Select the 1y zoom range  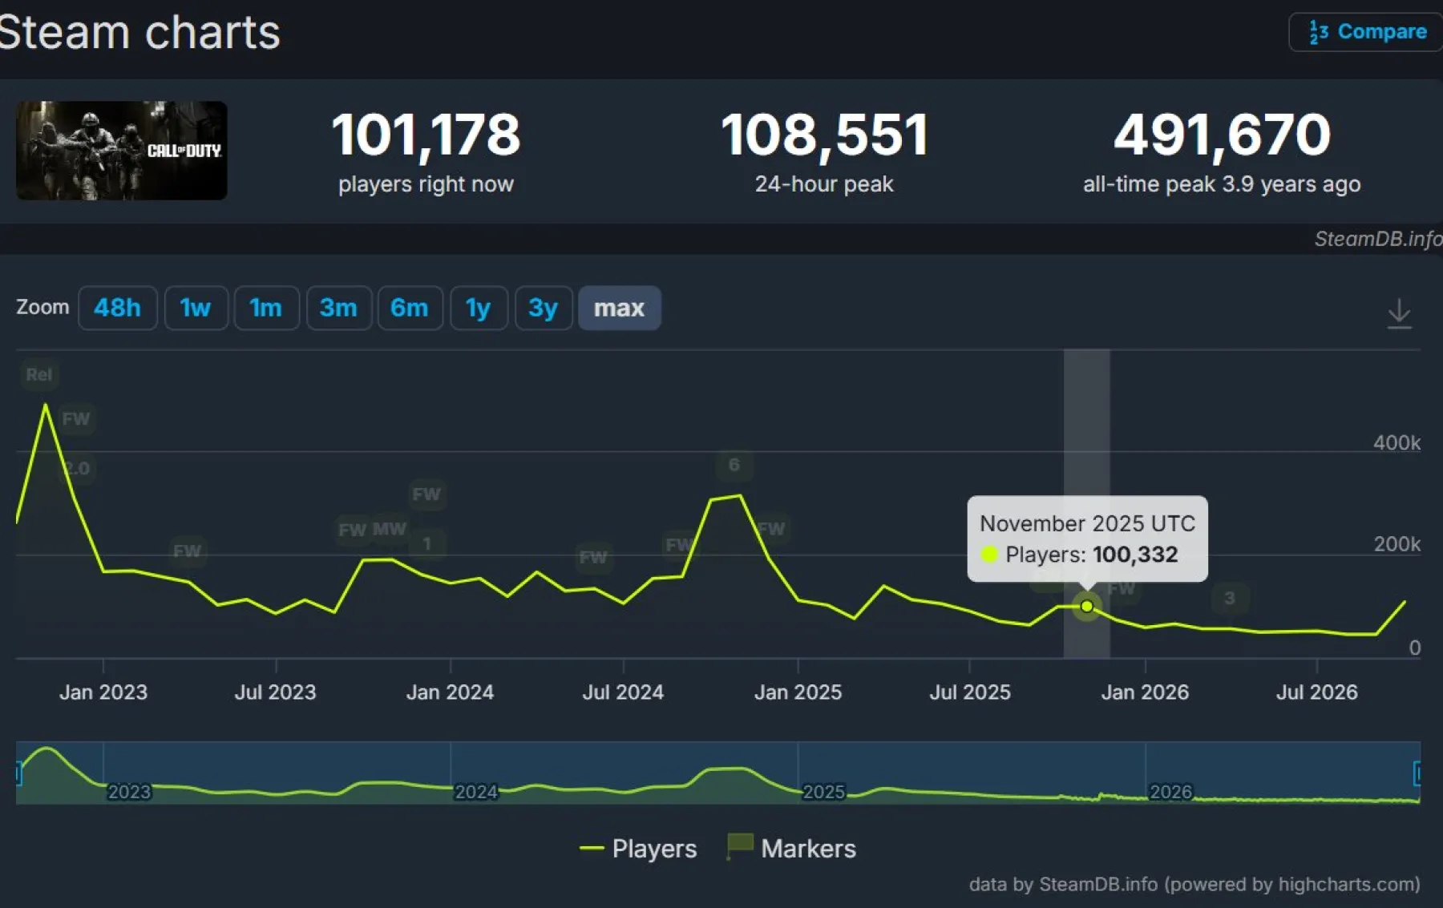pyautogui.click(x=479, y=308)
